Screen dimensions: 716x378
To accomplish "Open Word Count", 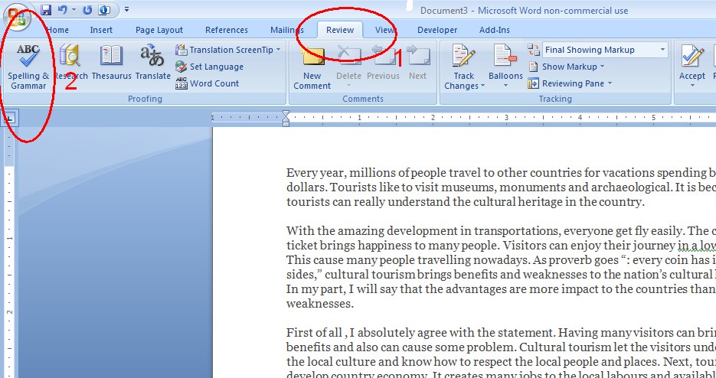I will coord(208,83).
